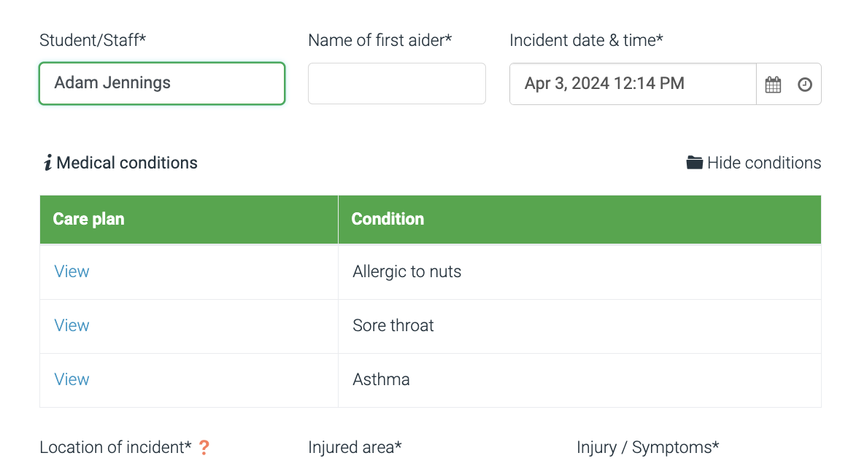Screen dimensions: 848x461
Task: Click the folder icon next to Hide conditions
Action: [693, 162]
